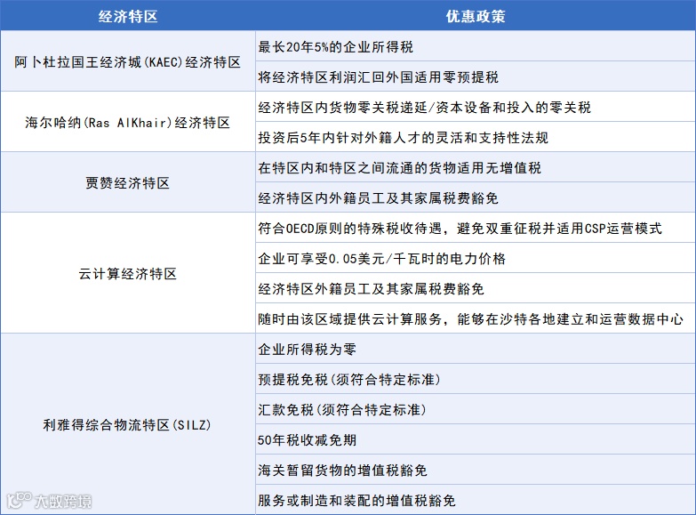Click the 预提税免税(须符合特定标准) cell
Image resolution: width=696 pixels, height=515 pixels.
476,379
